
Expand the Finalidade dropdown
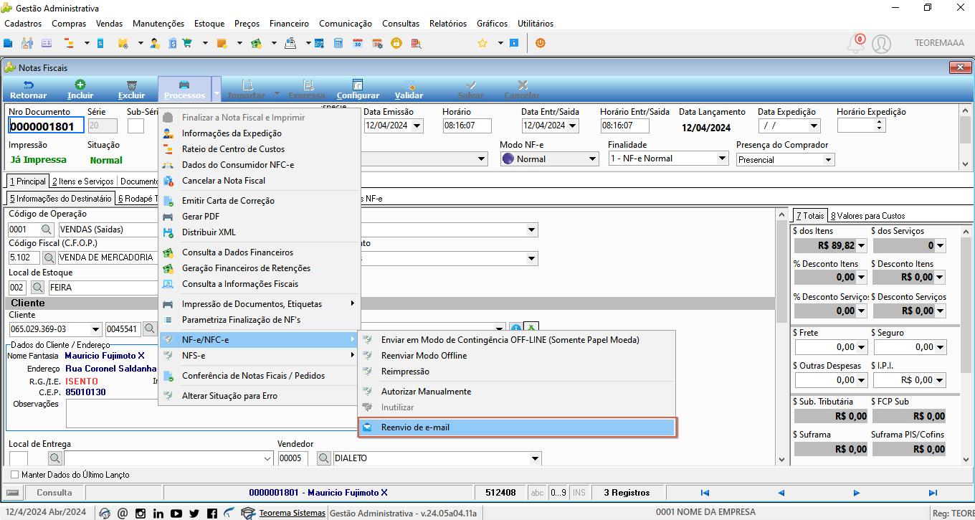pyautogui.click(x=722, y=159)
